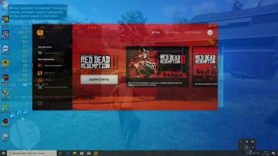Viewport: 278px width, 156px height.
Task: Open Microsoft Store from taskbar
Action: coord(82,153)
